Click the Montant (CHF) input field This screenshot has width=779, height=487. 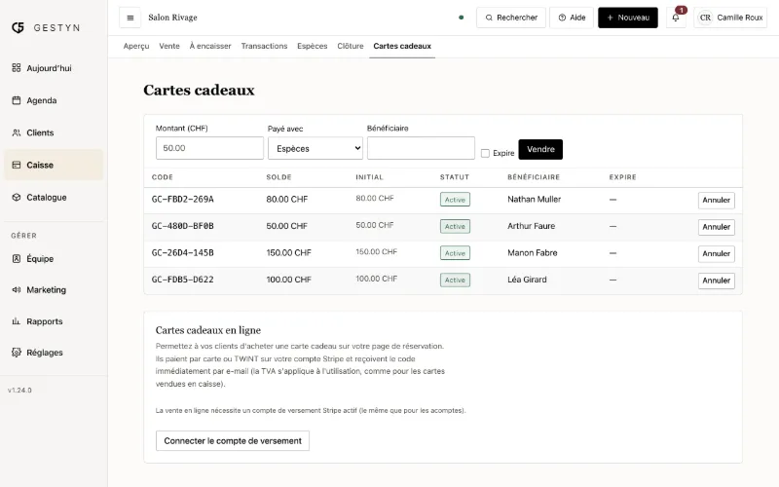(x=209, y=148)
